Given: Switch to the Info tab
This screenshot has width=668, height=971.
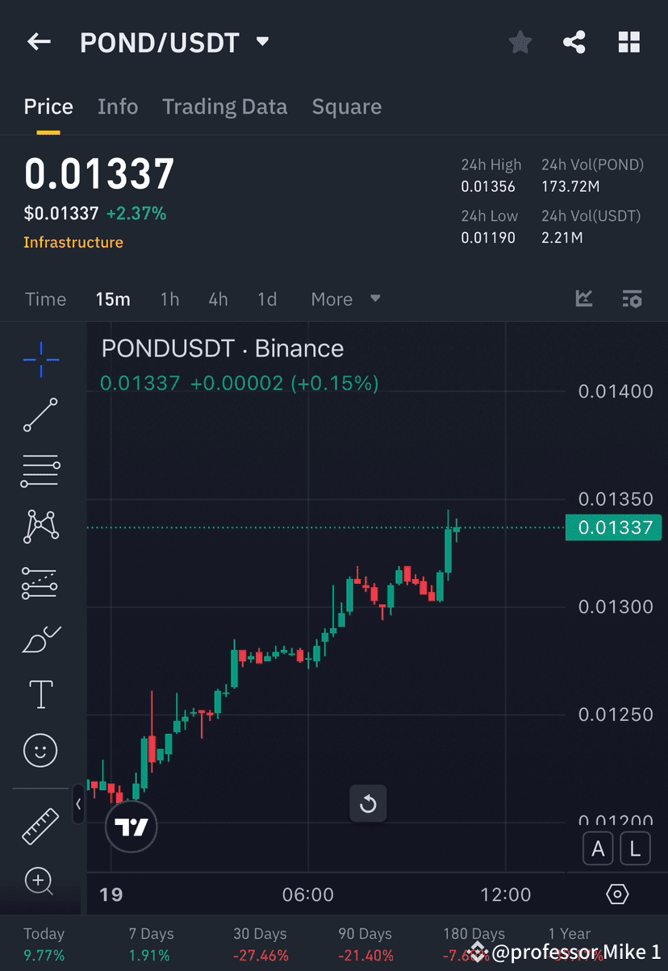Looking at the screenshot, I should [118, 106].
